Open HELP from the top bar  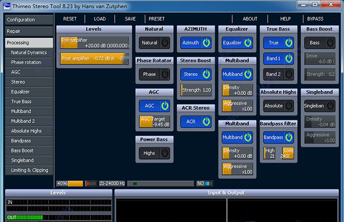(285, 19)
